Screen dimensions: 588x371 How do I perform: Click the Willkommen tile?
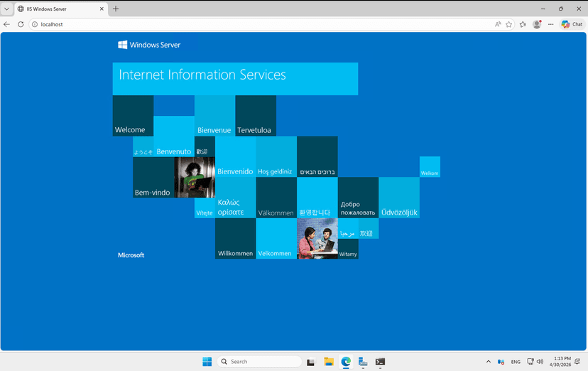point(235,239)
